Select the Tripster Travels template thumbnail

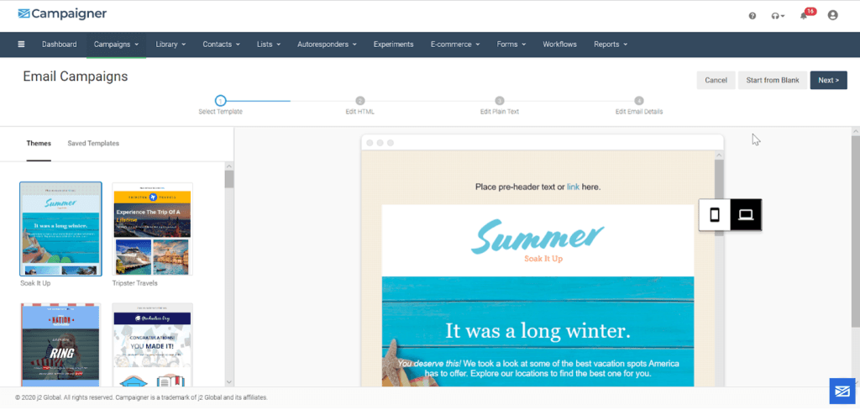tap(153, 229)
